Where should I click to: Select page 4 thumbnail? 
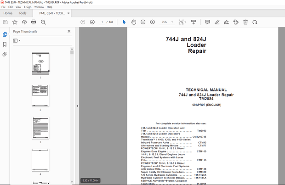[x=40, y=160]
